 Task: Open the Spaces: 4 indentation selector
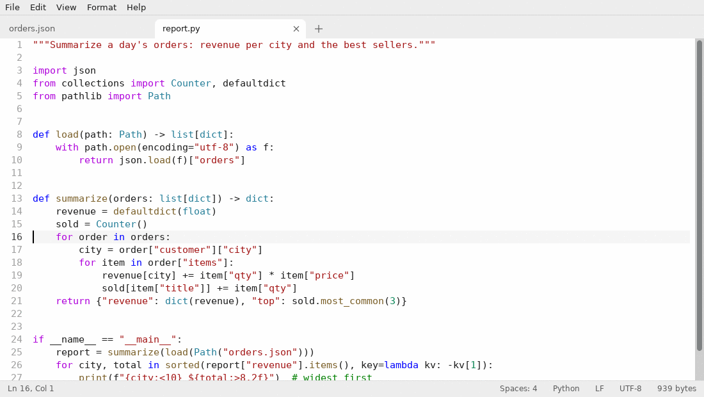tap(518, 389)
